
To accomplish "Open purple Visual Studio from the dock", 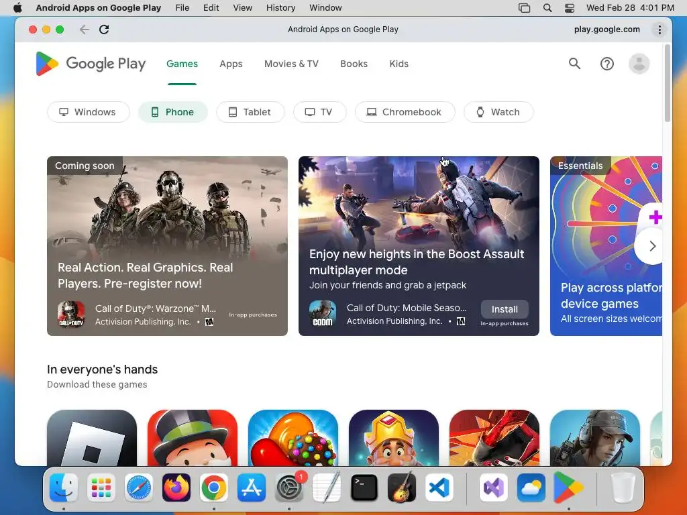I will pyautogui.click(x=494, y=488).
